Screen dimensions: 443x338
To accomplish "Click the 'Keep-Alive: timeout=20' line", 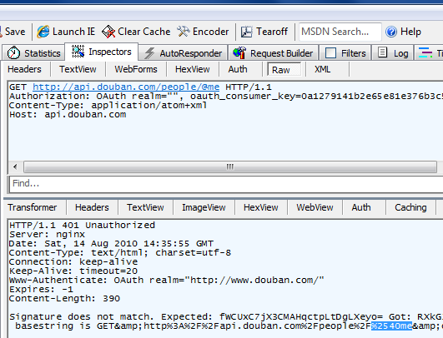I will [x=73, y=271].
